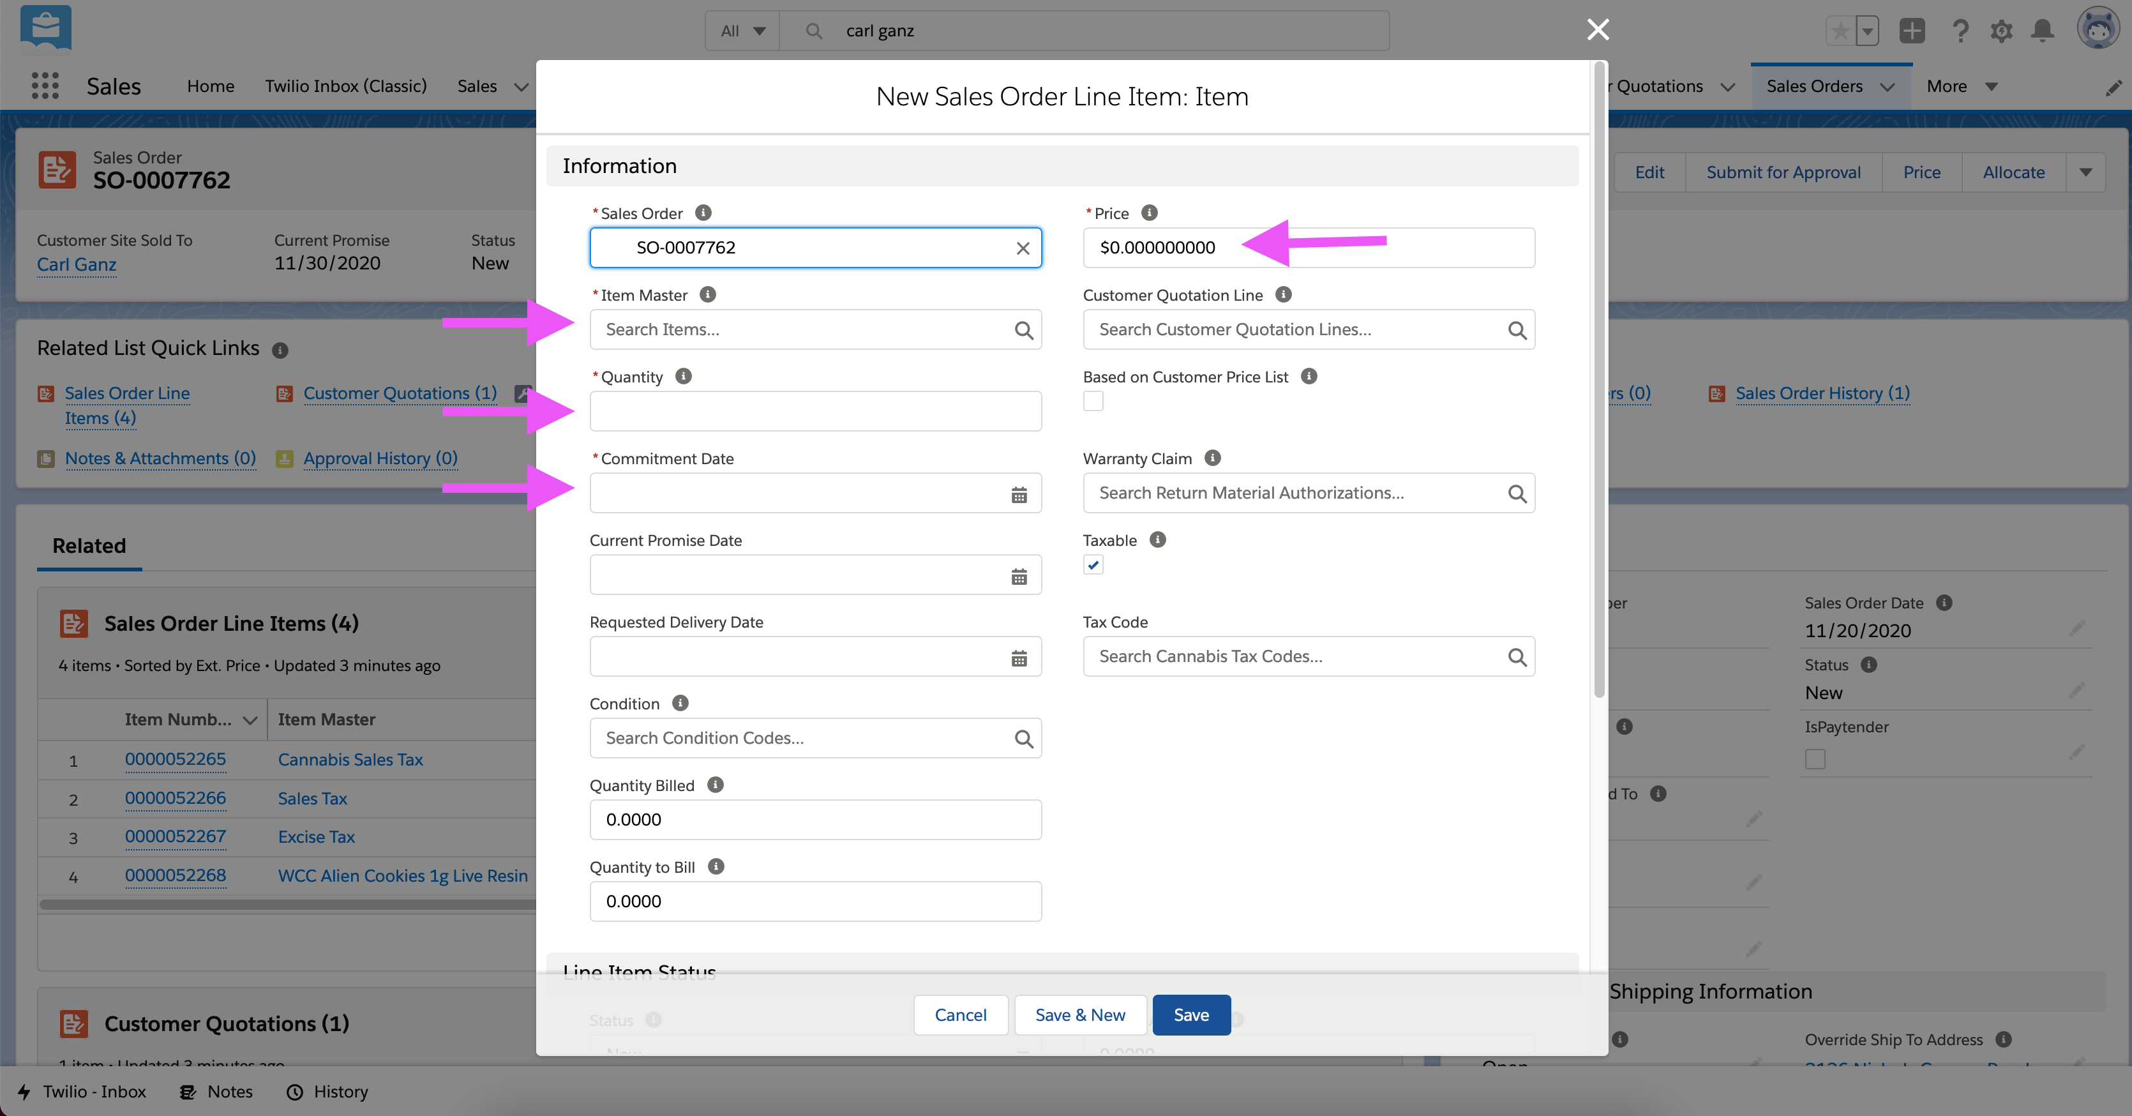Click the global search box
The image size is (2132, 1116).
(x=1085, y=31)
